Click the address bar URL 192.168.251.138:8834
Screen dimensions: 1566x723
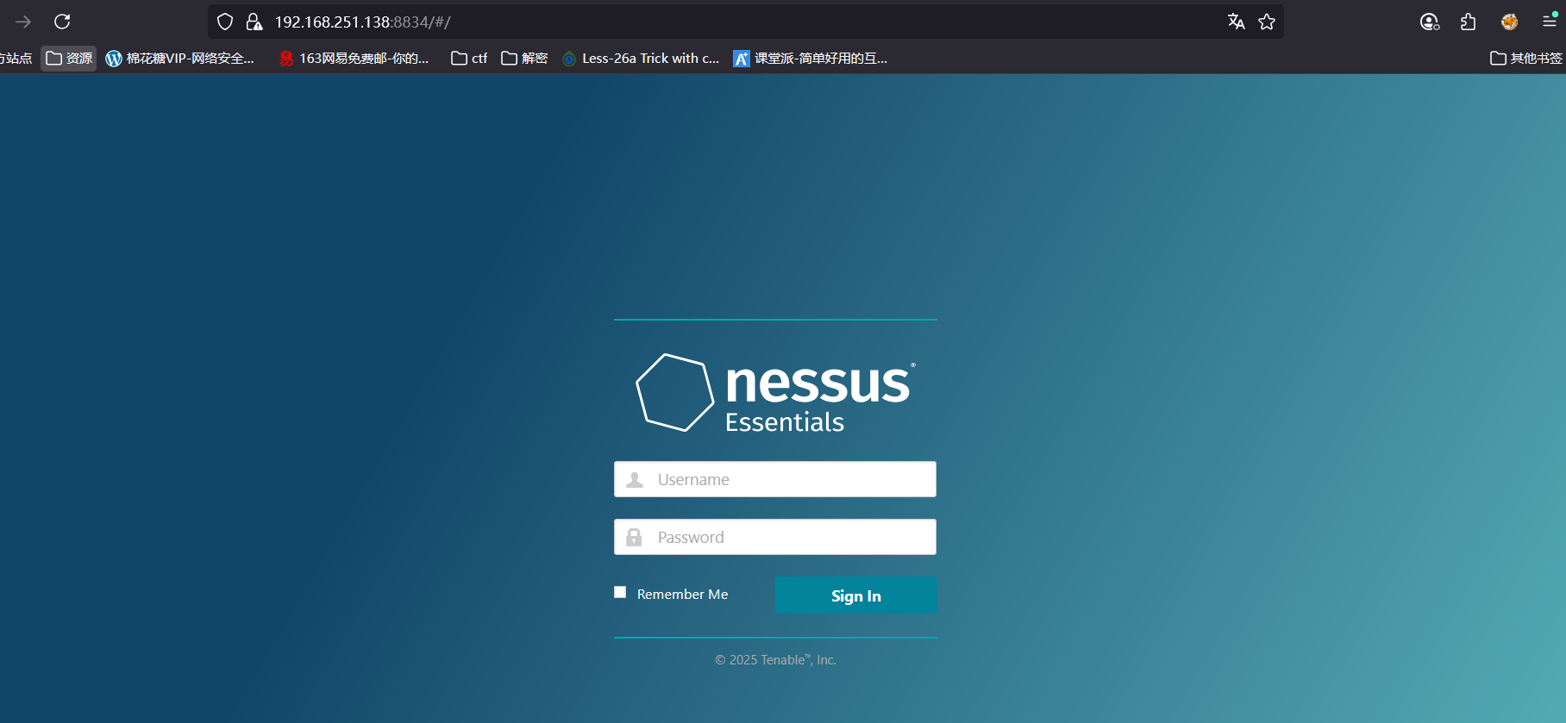coord(362,22)
